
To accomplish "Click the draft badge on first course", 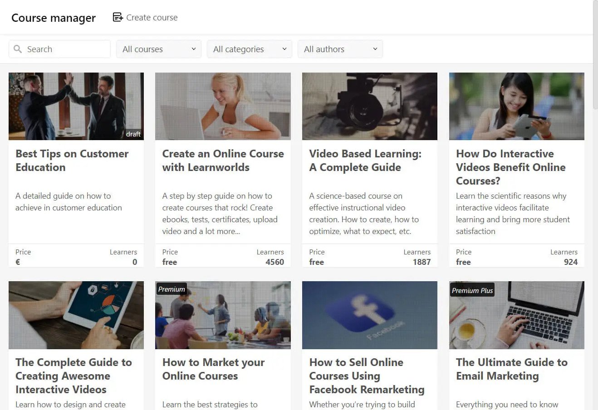I will pos(133,134).
